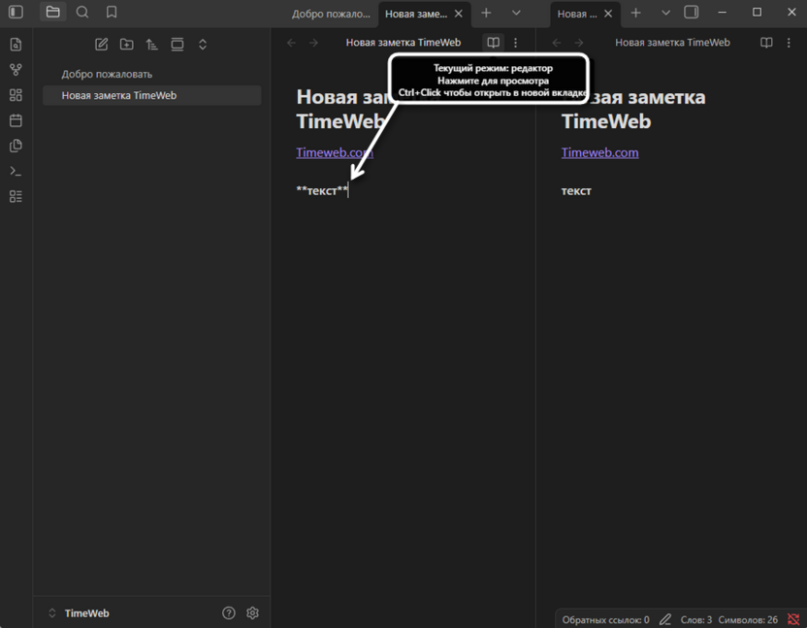Open more options menu in middle pane
This screenshot has height=628, width=807.
[x=515, y=43]
